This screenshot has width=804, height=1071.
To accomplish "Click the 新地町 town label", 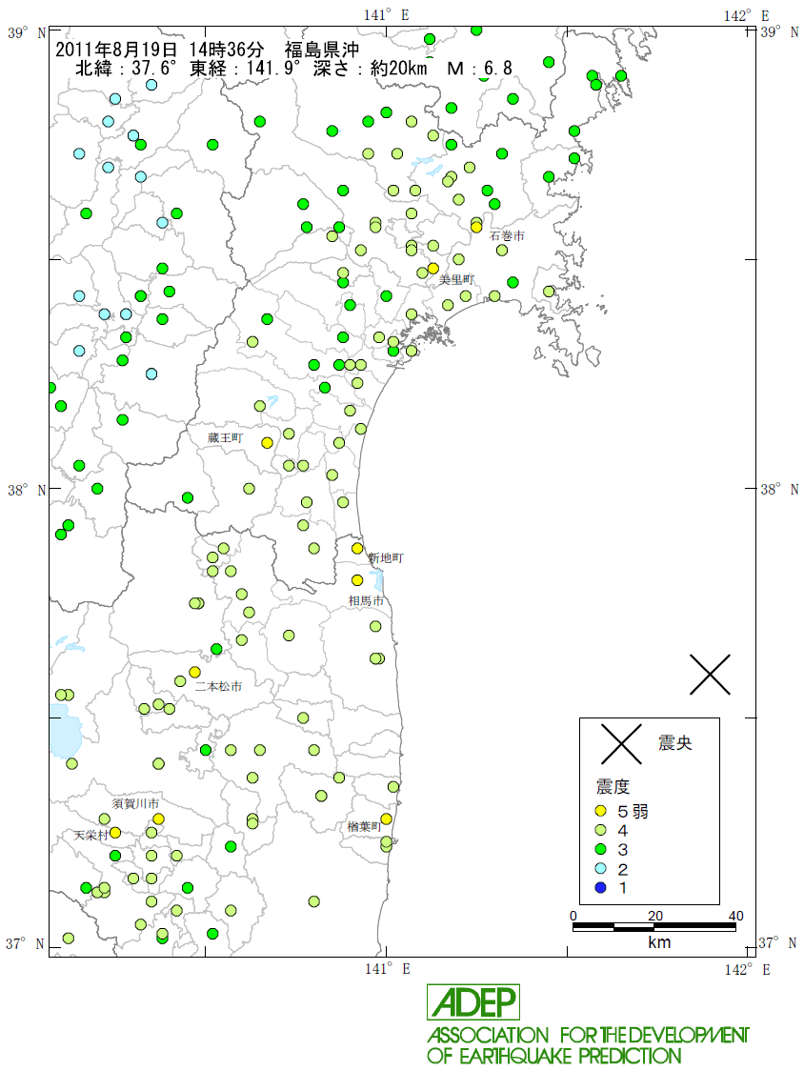I will tap(386, 558).
